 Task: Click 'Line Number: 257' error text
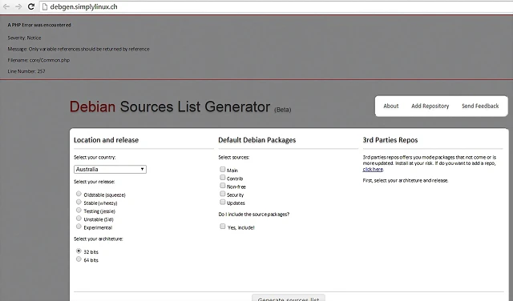(x=26, y=71)
